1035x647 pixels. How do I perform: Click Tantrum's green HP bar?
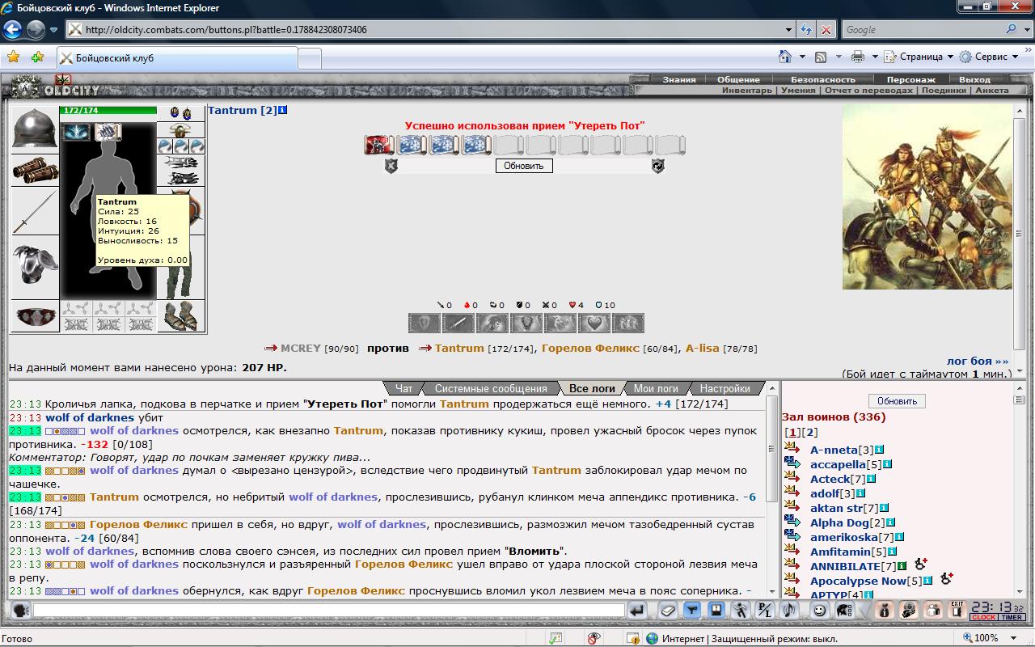click(x=108, y=110)
